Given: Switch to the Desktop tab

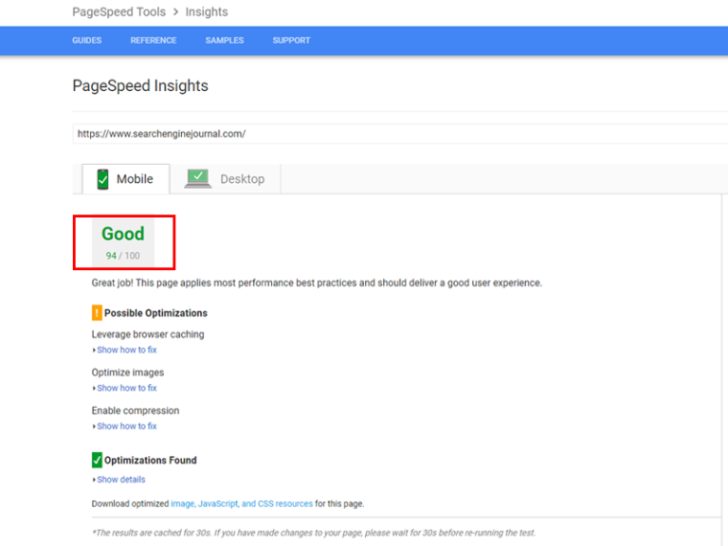Looking at the screenshot, I should (226, 179).
